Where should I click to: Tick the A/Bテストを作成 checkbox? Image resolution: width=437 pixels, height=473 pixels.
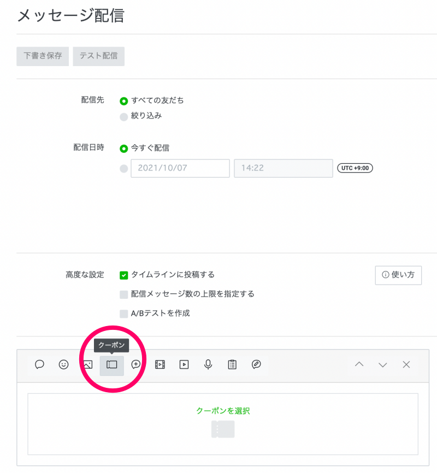click(x=124, y=314)
